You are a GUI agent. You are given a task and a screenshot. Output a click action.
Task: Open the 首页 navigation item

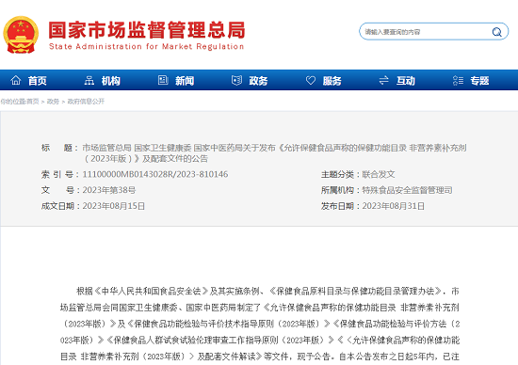pos(37,81)
